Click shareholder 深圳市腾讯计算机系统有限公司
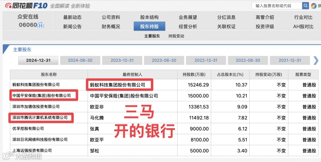Screen dimensions: 321x162 pos(40,118)
